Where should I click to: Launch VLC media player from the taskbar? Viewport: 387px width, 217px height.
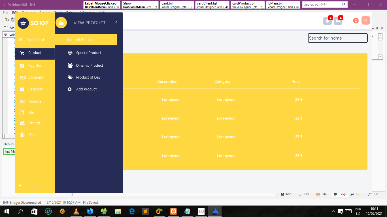coord(76,211)
